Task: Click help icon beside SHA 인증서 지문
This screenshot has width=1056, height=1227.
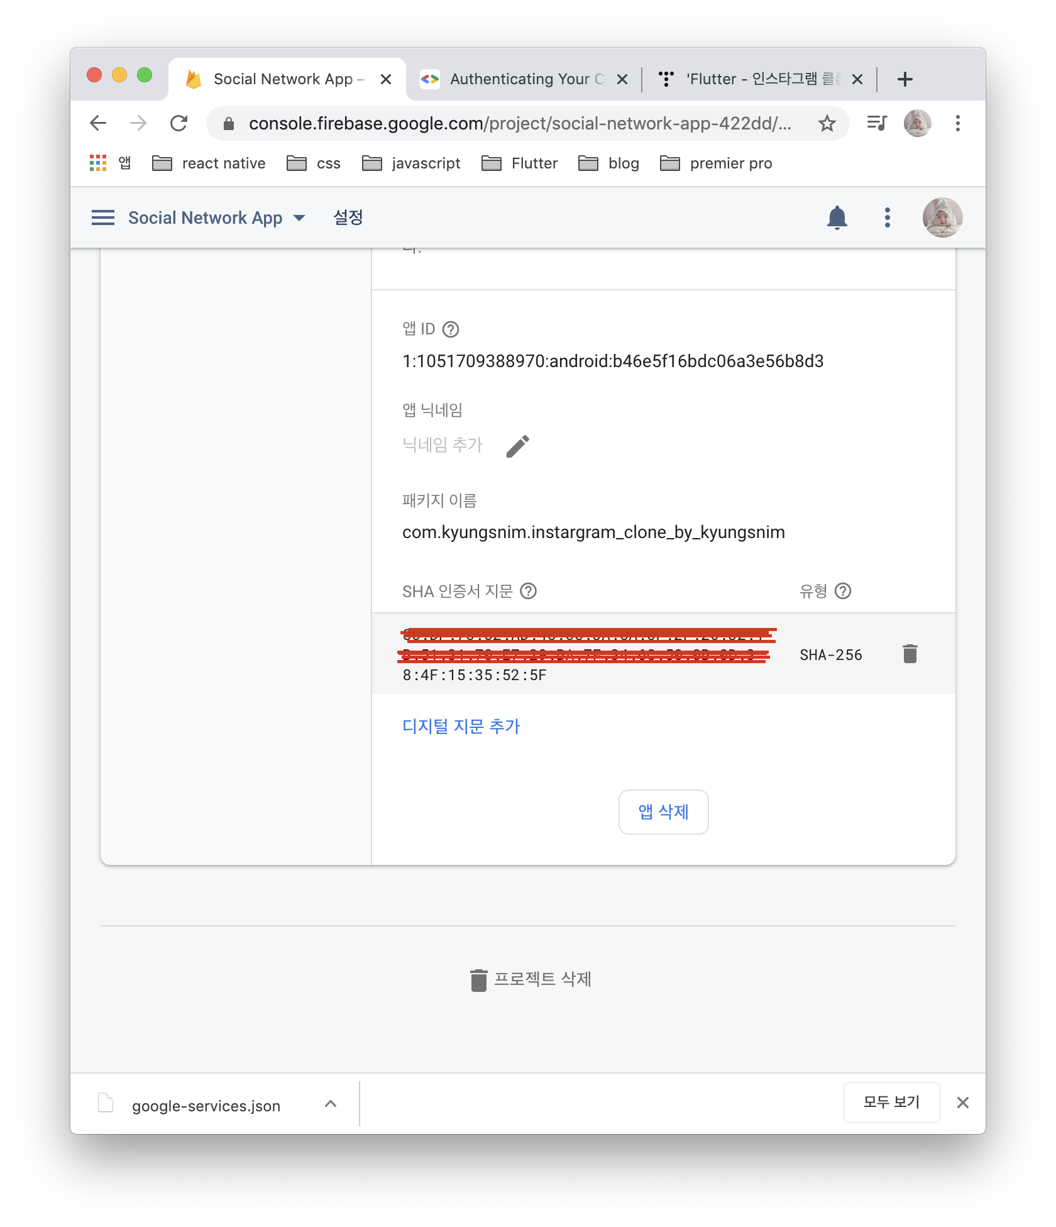Action: pyautogui.click(x=529, y=591)
